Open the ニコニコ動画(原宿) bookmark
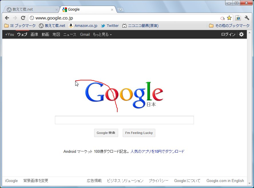Screen dimensions: 254x188 coord(140,25)
